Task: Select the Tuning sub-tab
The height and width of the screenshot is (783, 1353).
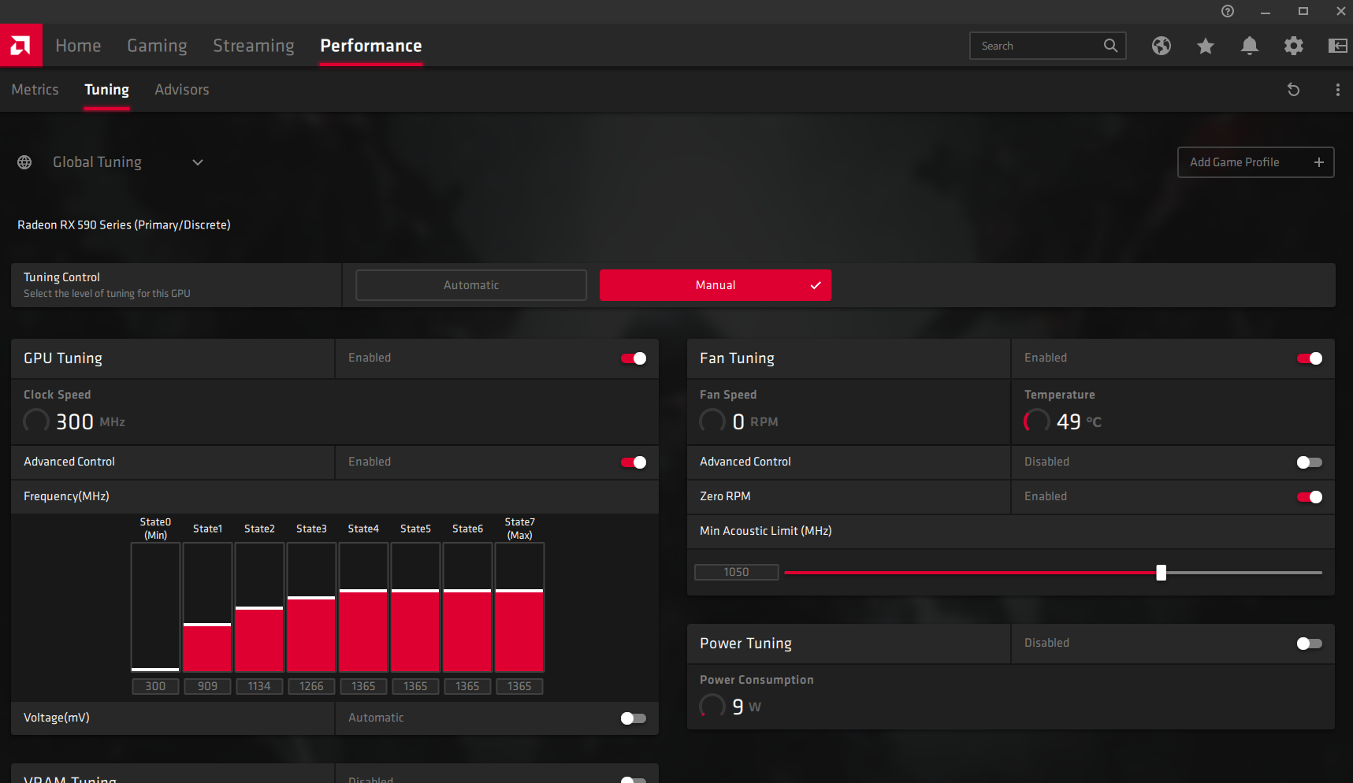Action: point(107,90)
